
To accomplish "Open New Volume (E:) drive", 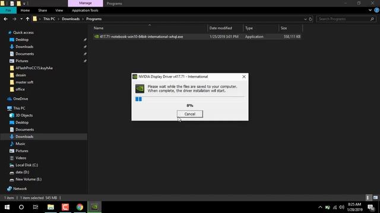I will (x=28, y=179).
